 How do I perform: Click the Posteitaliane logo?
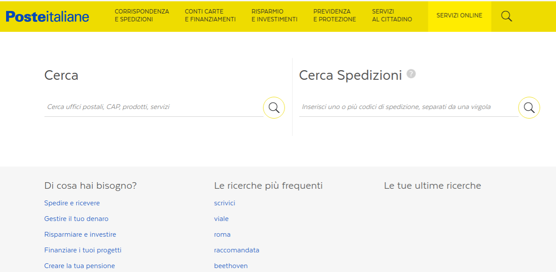tap(47, 16)
